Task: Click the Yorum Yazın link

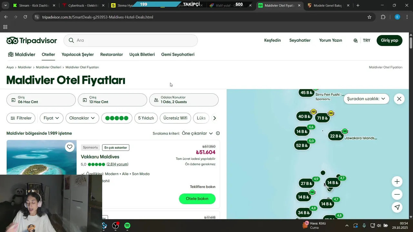Action: 330,40
